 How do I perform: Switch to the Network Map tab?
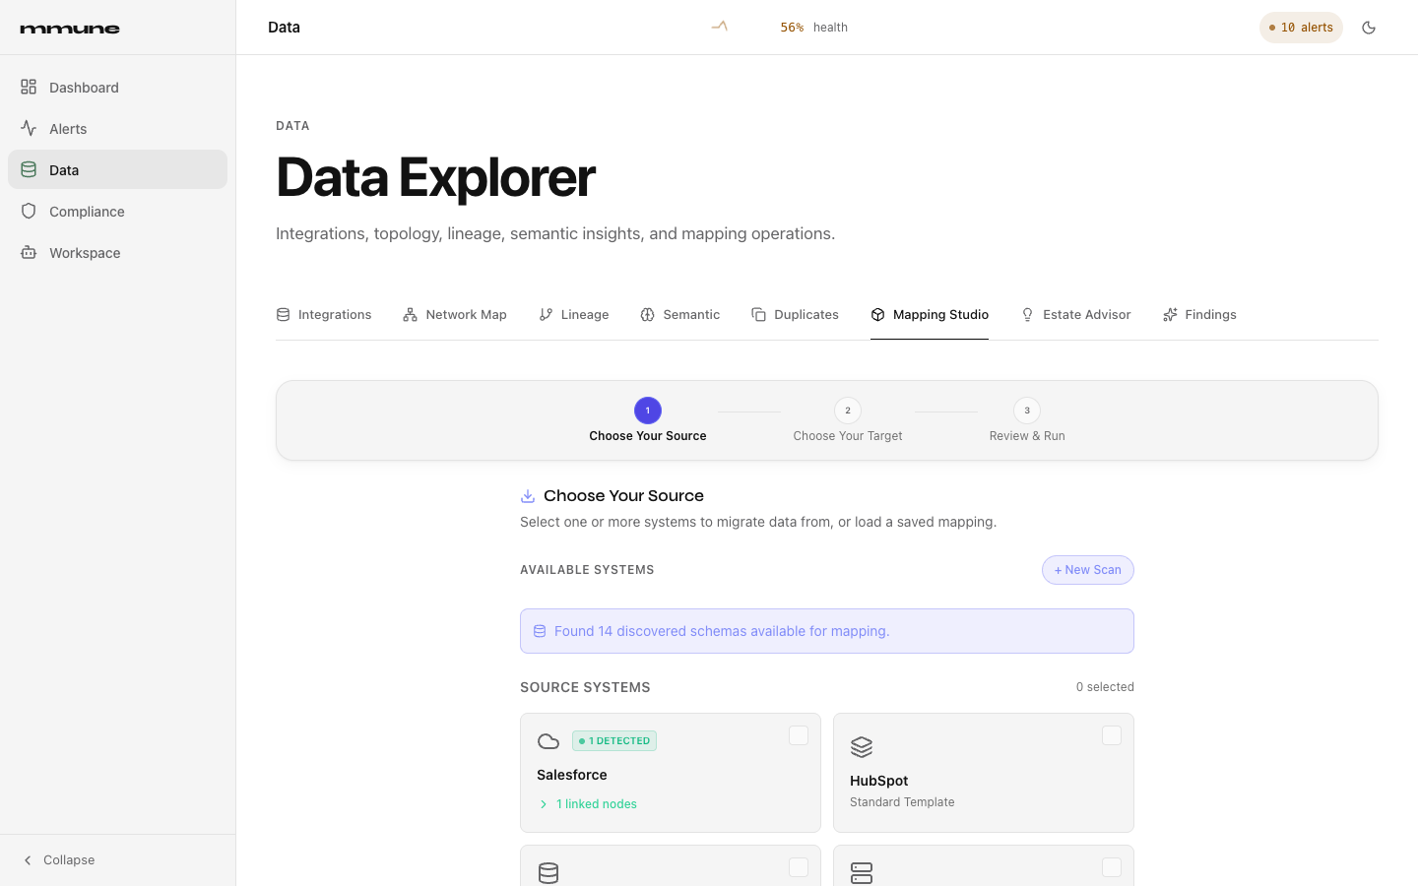[x=455, y=315]
